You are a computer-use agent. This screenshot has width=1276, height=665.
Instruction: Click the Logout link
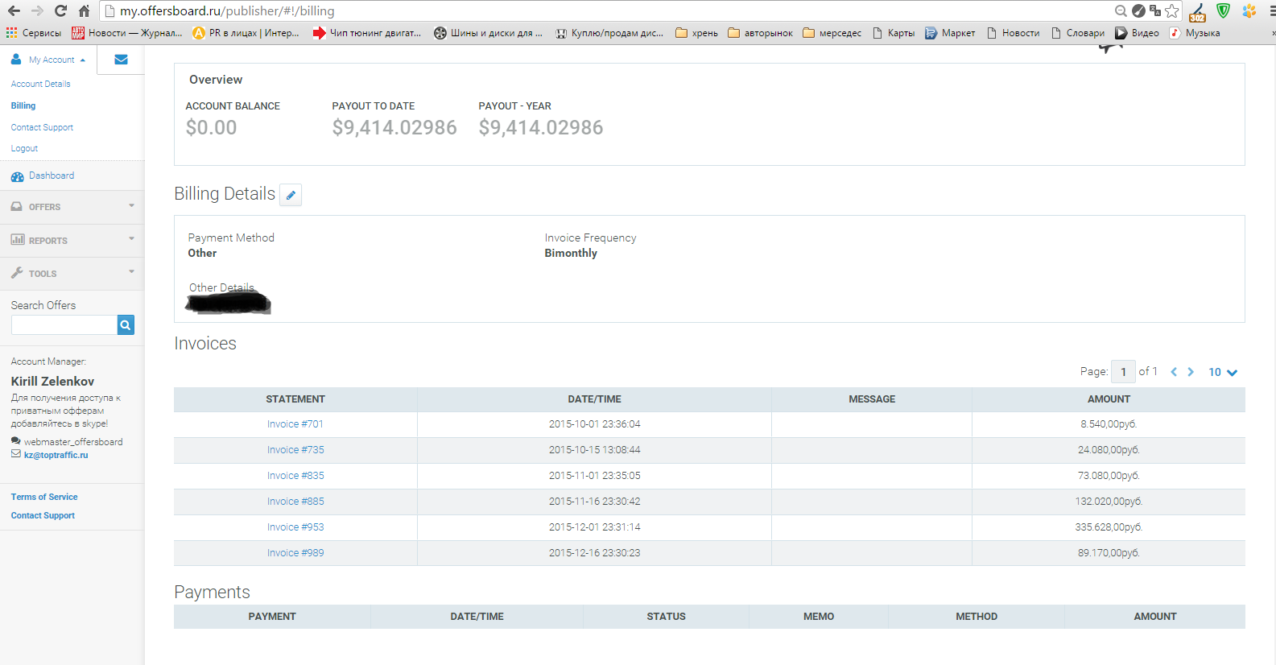(x=24, y=149)
